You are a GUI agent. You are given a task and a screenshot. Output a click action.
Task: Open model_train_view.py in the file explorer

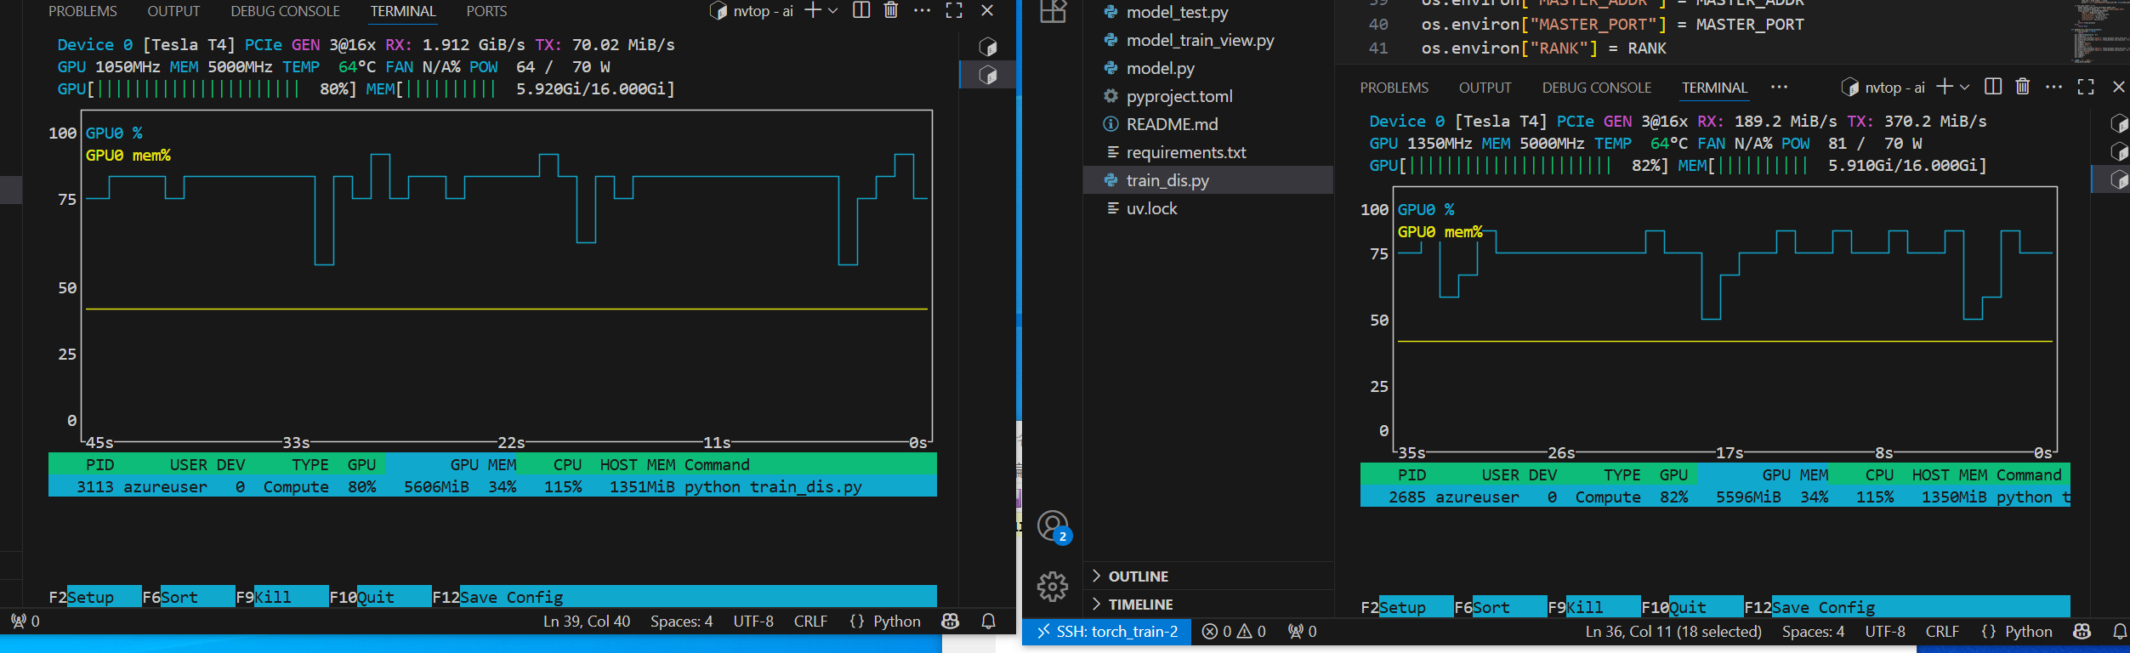coord(1199,40)
